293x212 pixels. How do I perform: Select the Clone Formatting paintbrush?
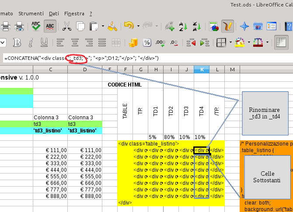coord(112,26)
